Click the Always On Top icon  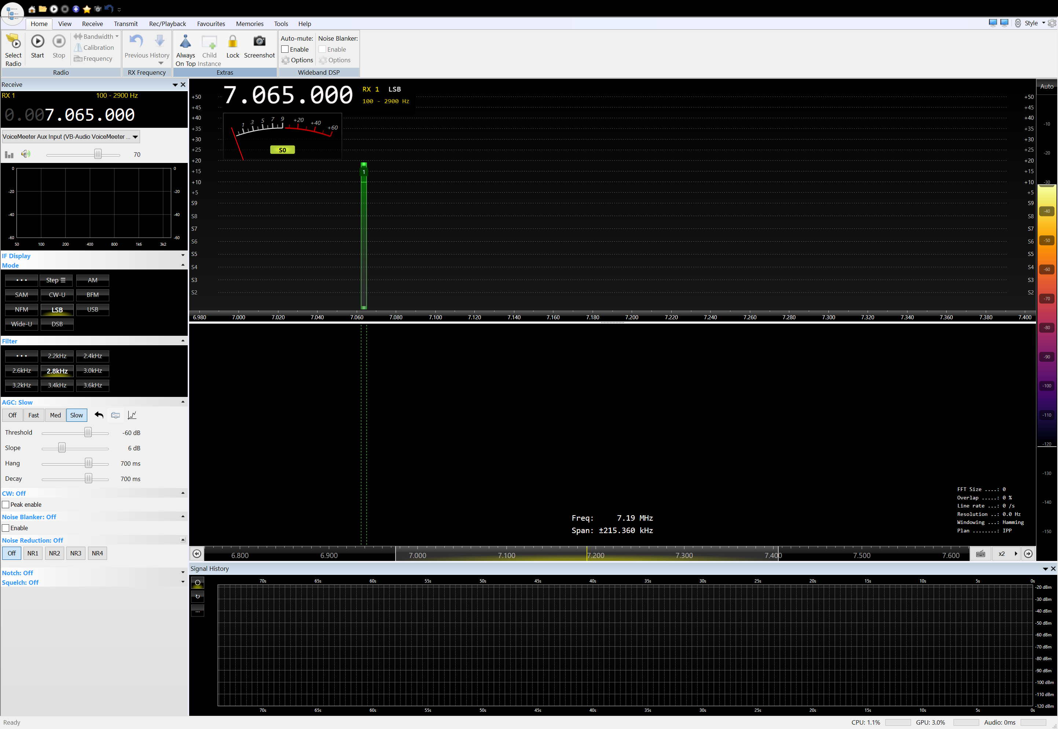185,42
